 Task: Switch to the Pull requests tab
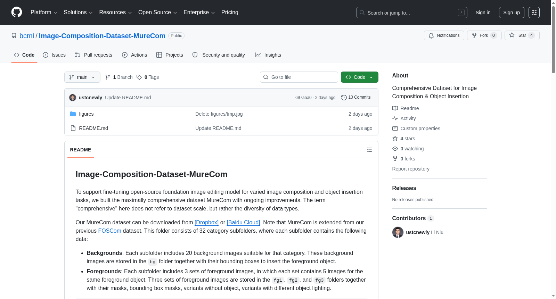coord(93,55)
